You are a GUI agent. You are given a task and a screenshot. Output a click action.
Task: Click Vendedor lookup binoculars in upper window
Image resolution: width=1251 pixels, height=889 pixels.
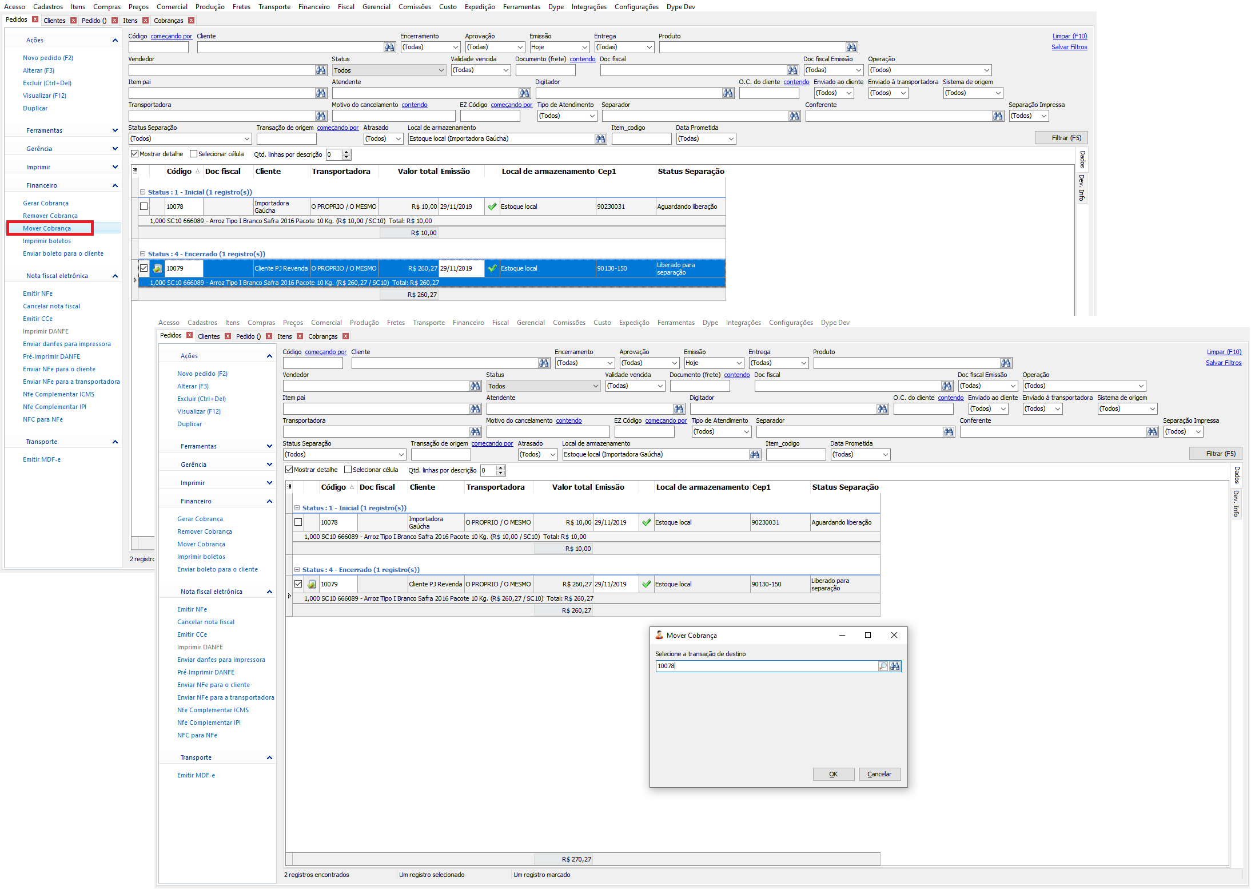tap(321, 70)
